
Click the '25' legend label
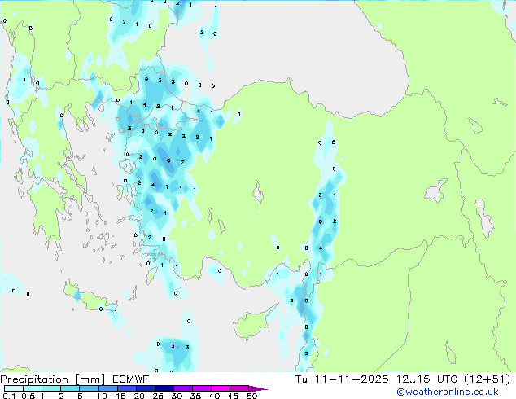pos(158,396)
